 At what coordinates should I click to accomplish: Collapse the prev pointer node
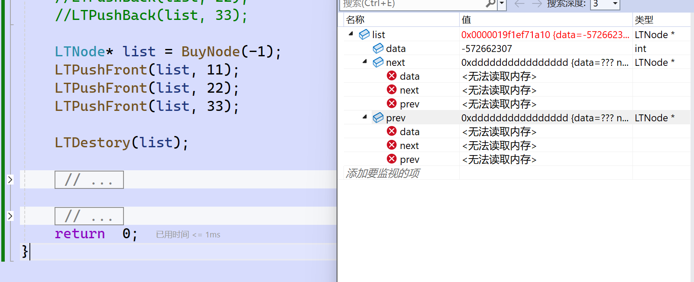365,117
